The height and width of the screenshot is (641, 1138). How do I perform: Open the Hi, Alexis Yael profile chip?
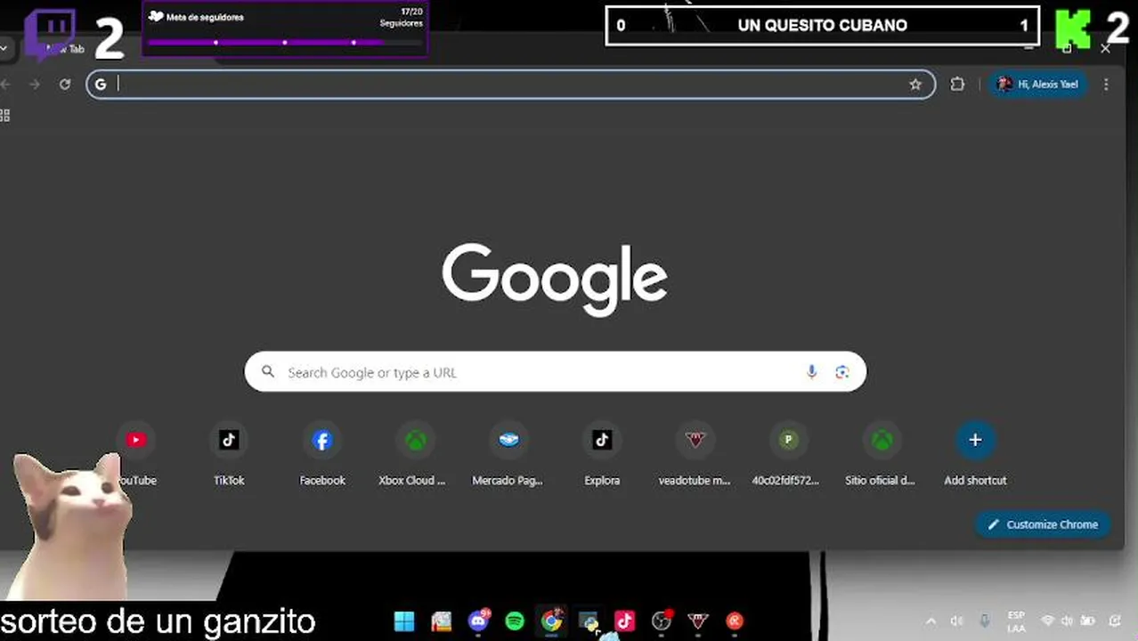point(1038,84)
